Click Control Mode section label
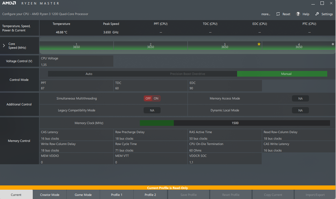The height and width of the screenshot is (199, 336). tap(19, 80)
